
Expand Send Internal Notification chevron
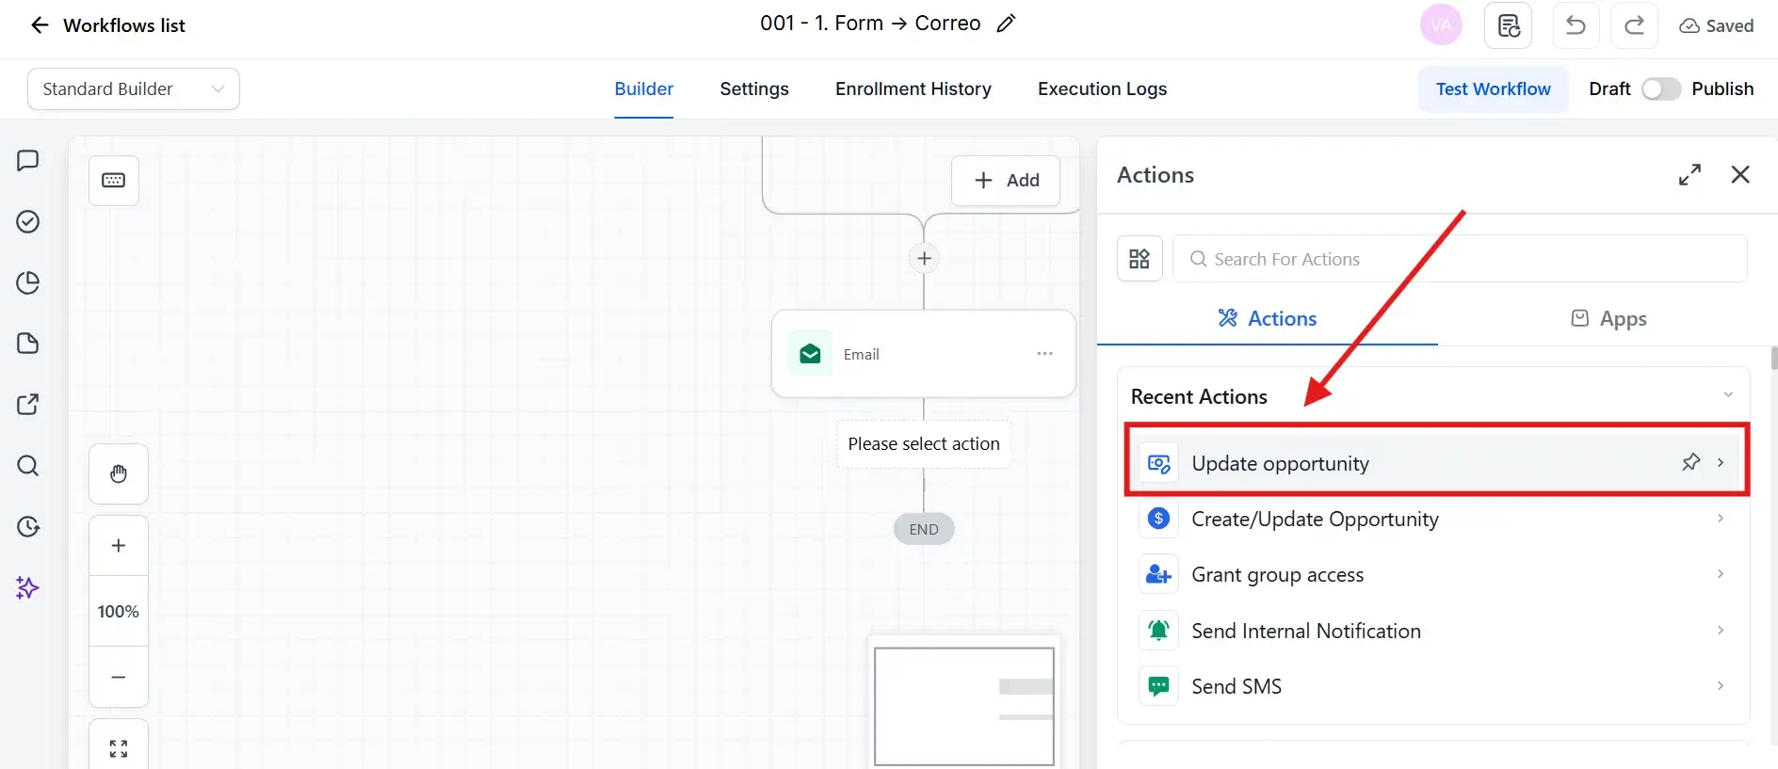[x=1721, y=631]
